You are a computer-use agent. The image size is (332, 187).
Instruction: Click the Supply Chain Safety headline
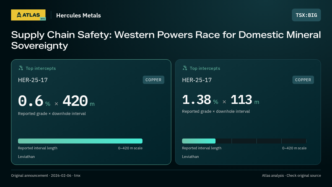(166, 40)
